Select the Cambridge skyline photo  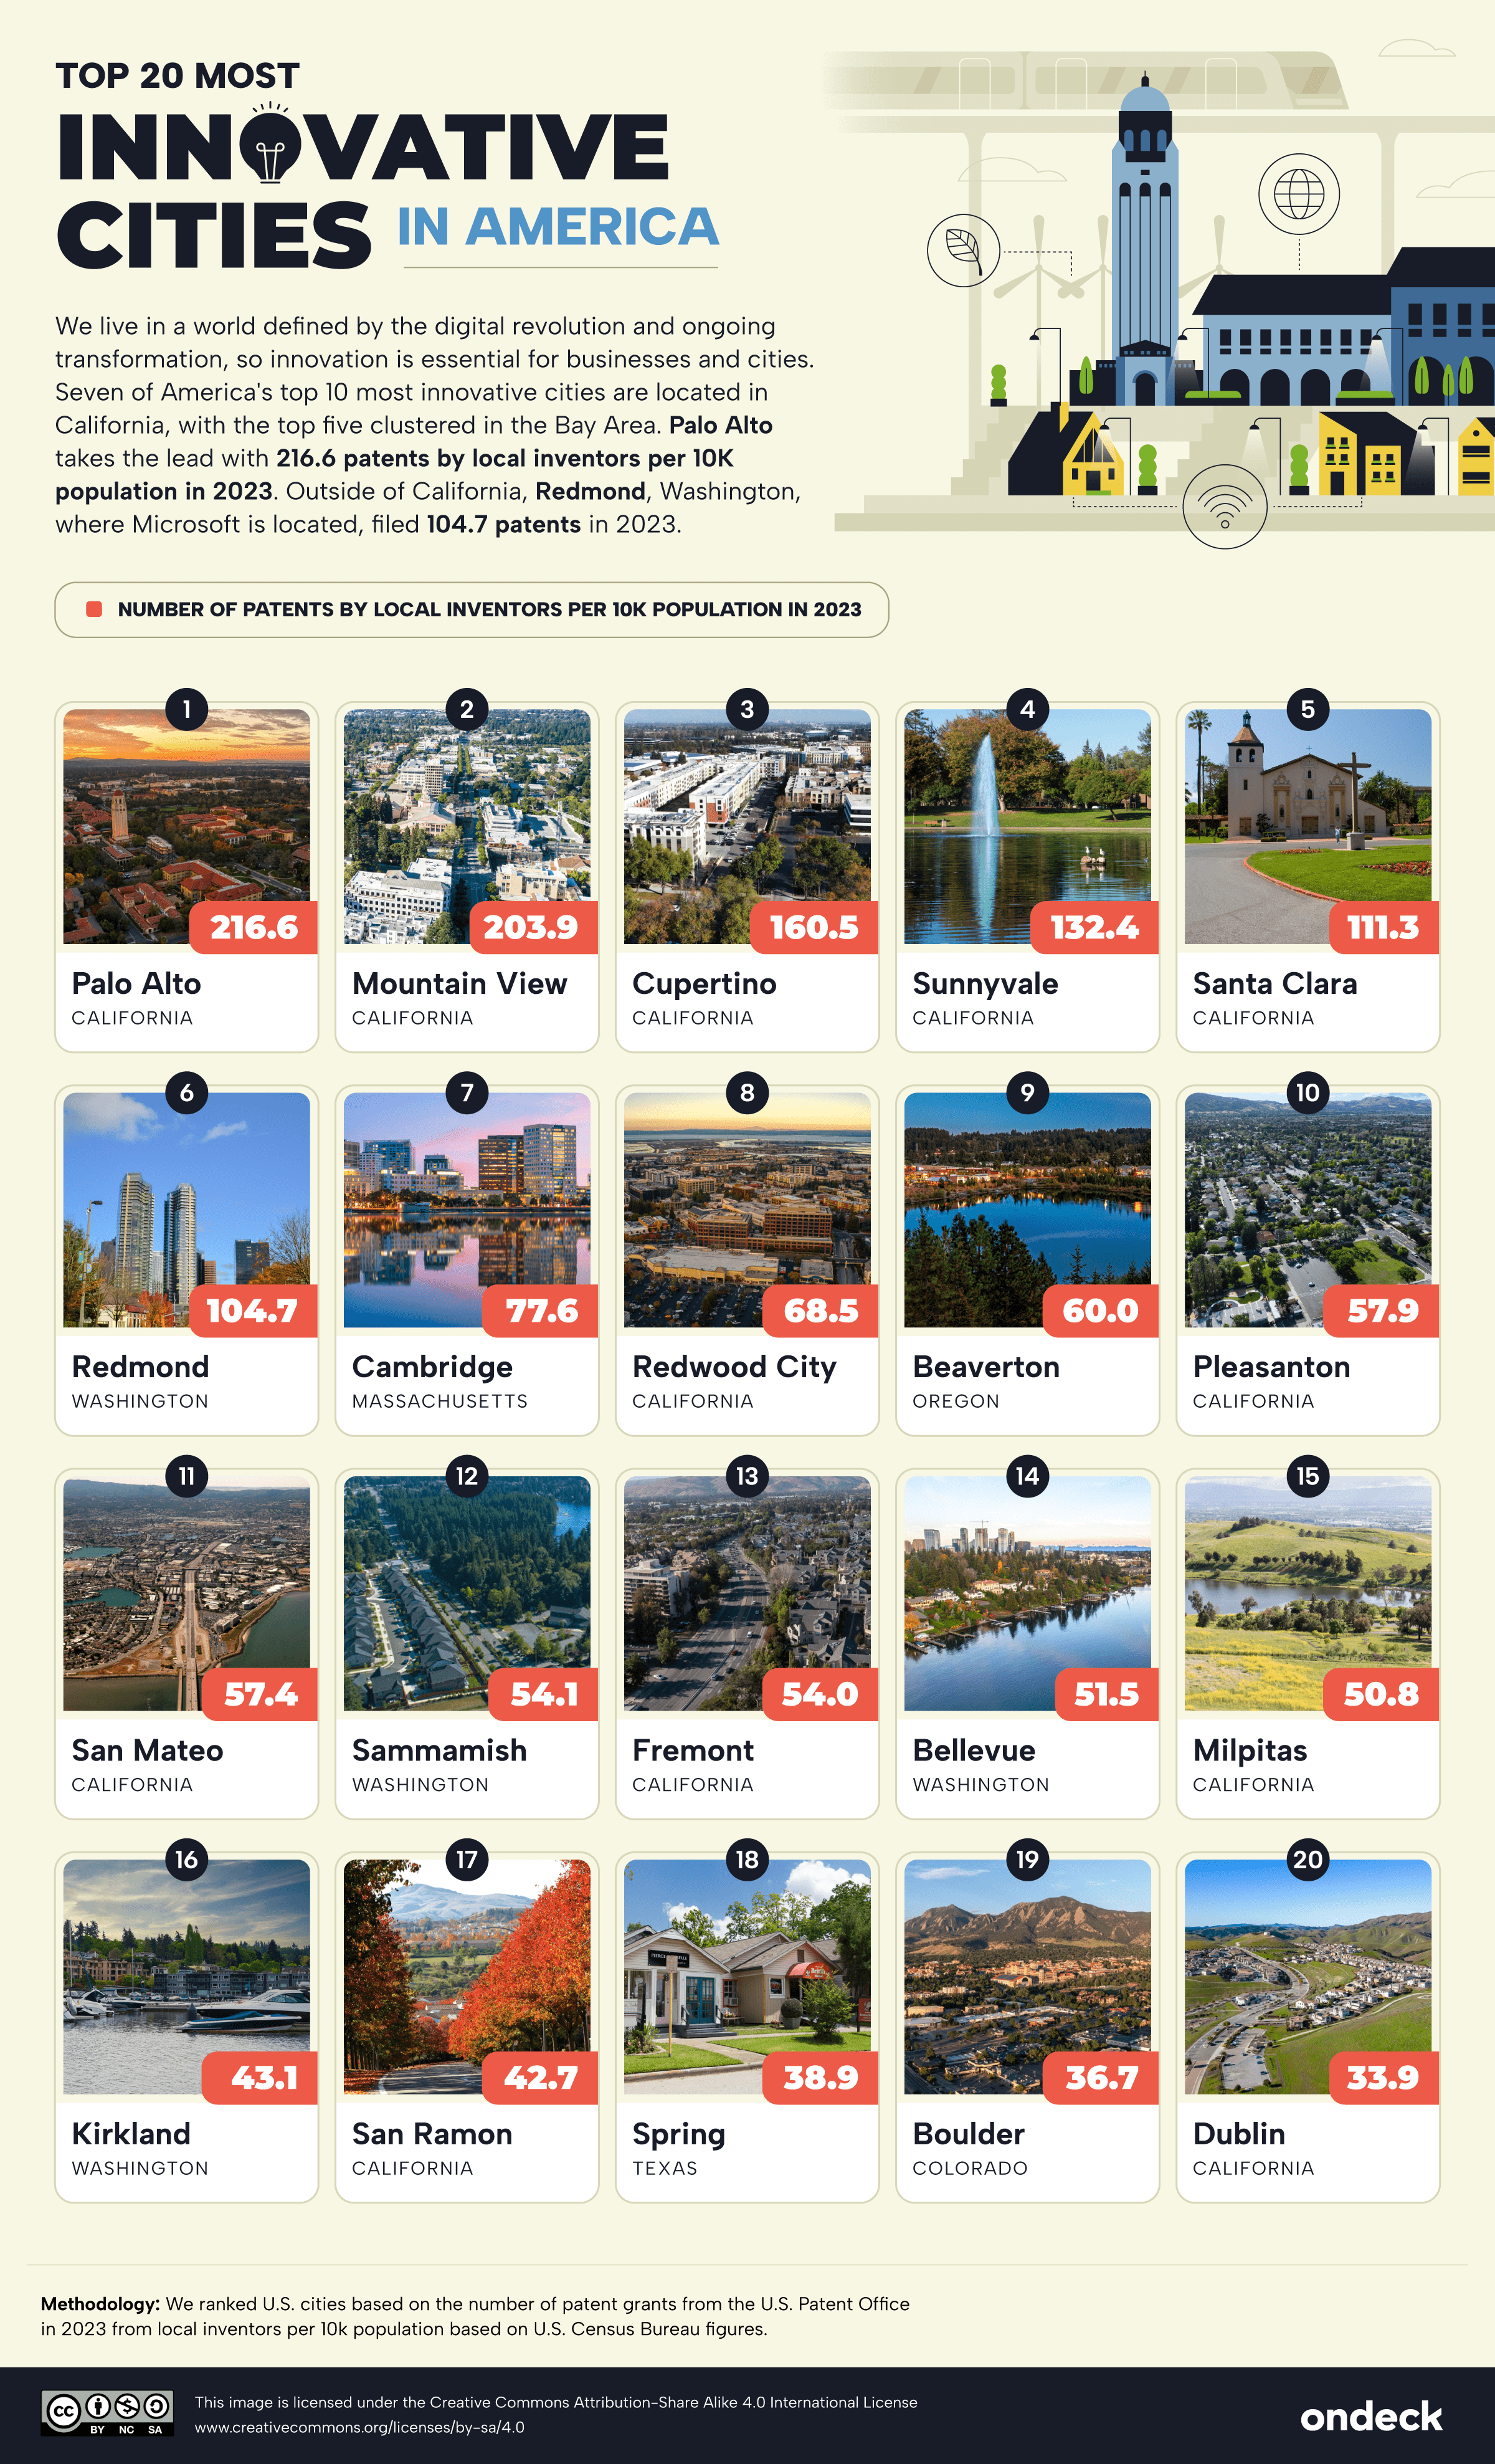coord(467,1210)
